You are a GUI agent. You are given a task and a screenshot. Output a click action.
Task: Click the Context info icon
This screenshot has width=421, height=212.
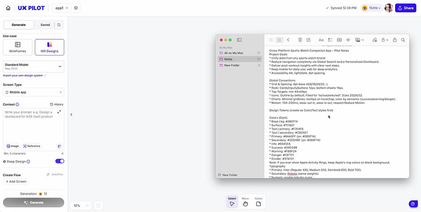[x=17, y=105]
